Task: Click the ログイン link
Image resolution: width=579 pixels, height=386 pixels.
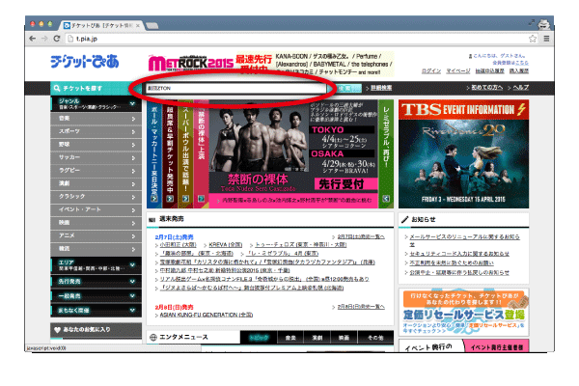Action: [x=431, y=70]
